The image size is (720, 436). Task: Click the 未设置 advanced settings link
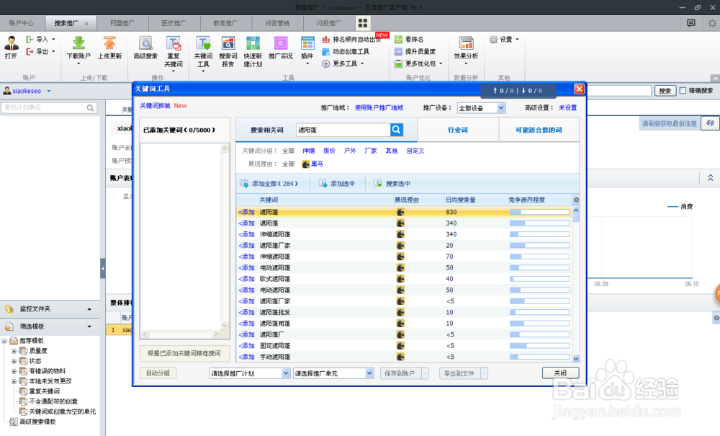(567, 108)
